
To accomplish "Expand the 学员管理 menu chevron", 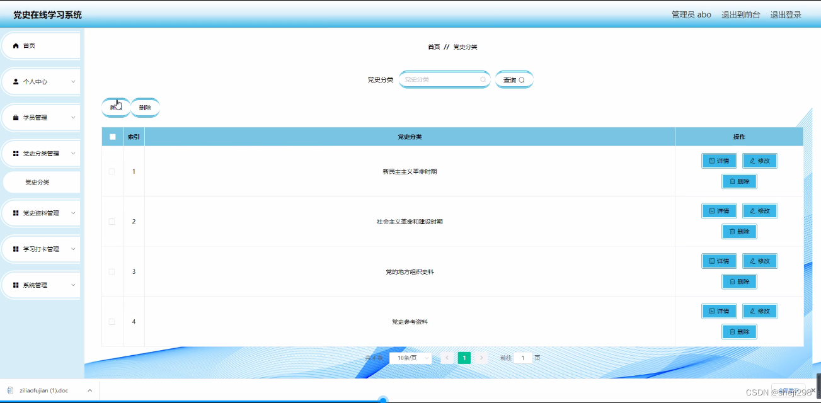I will (72, 117).
